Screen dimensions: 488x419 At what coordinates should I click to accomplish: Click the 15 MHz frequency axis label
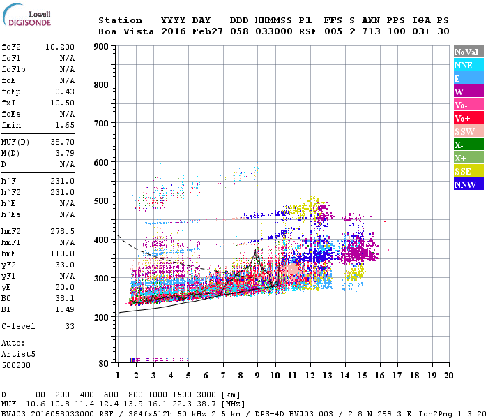pyautogui.click(x=363, y=376)
